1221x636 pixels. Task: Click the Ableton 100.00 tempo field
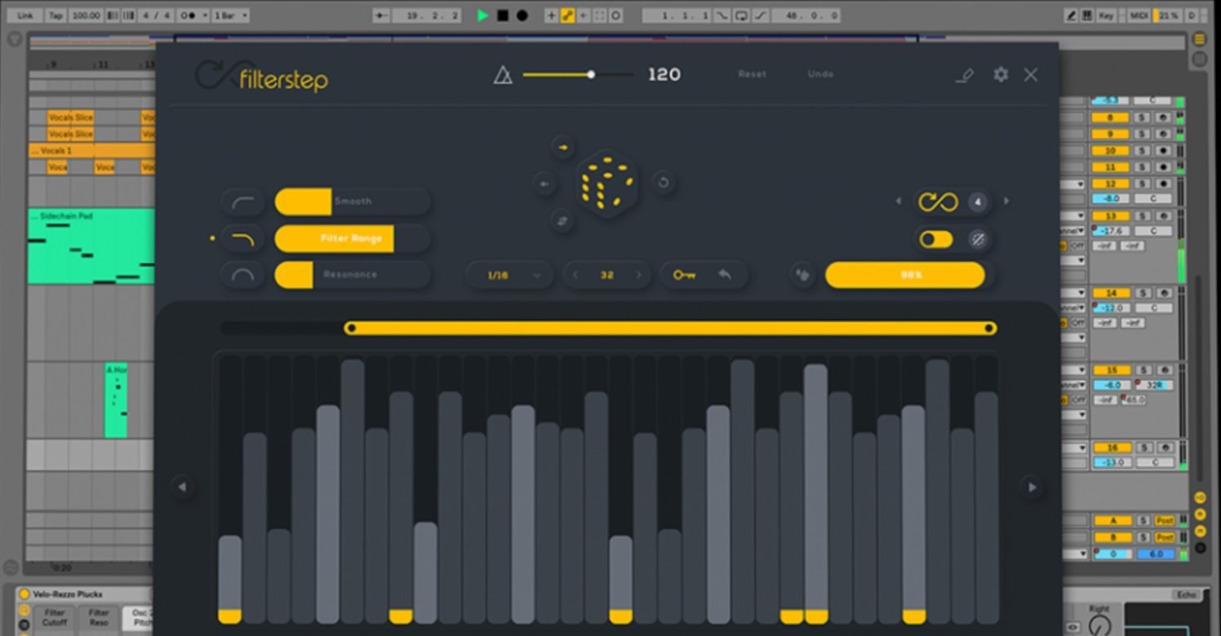[86, 15]
